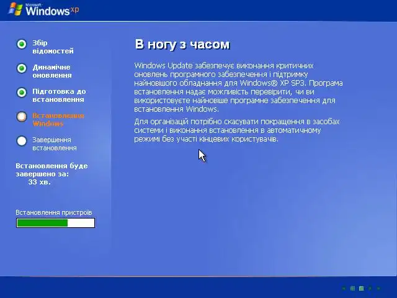This screenshot has height=298, width=397.
Task: Click the 'Завершення встановлення' step label
Action: click(x=55, y=143)
